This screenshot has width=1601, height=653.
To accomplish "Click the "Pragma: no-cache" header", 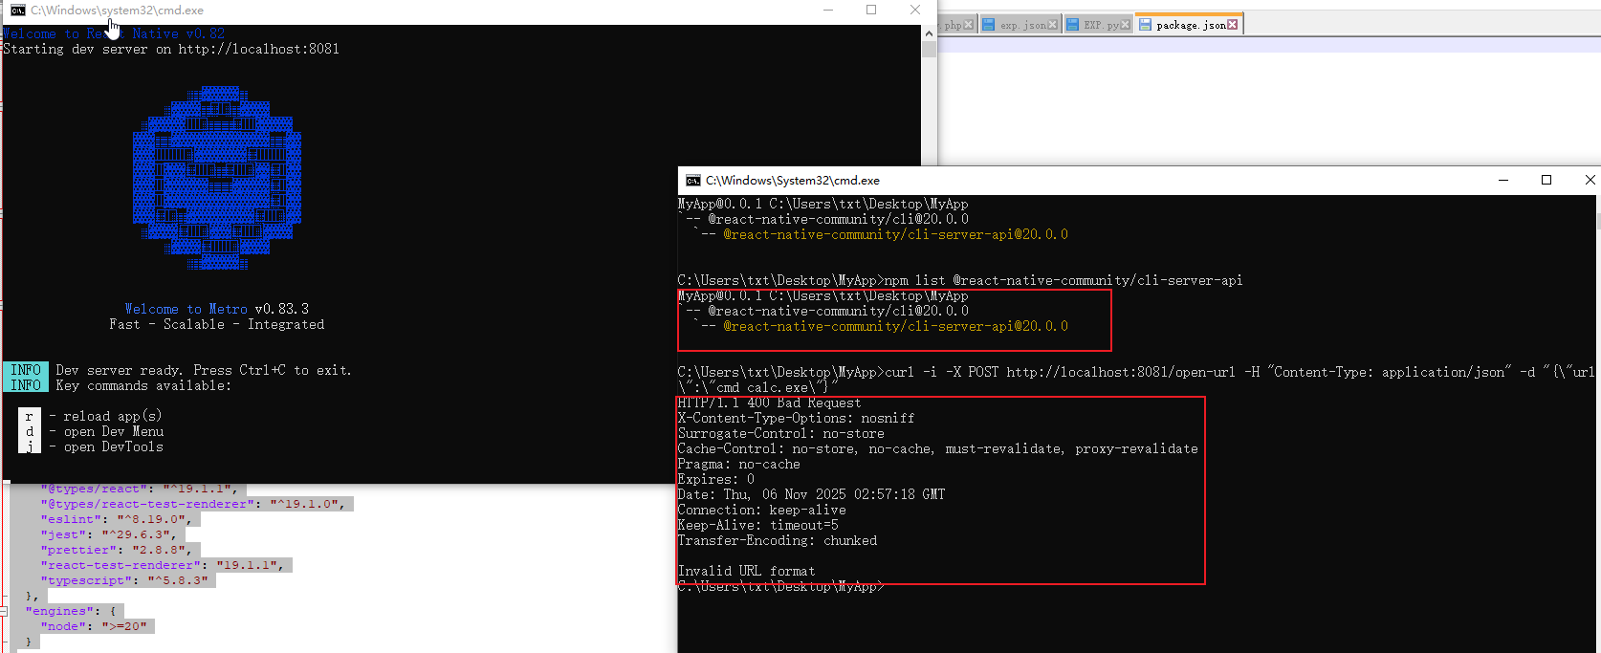I will (738, 464).
